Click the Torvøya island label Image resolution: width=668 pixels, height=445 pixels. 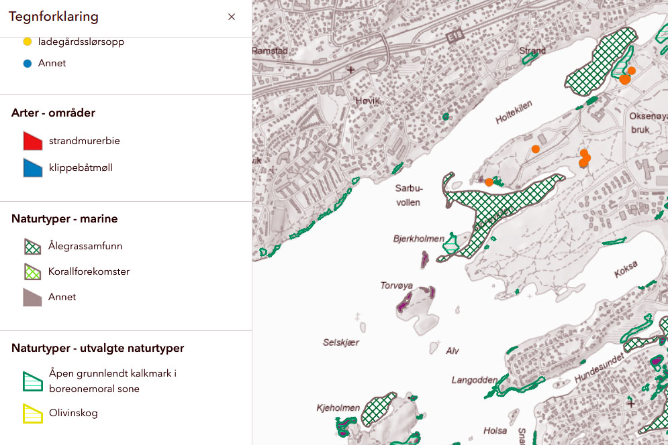395,285
